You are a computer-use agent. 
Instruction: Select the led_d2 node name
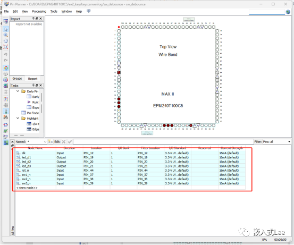pyautogui.click(x=26, y=162)
